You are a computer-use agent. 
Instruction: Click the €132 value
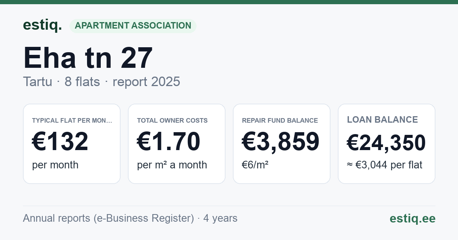click(60, 142)
